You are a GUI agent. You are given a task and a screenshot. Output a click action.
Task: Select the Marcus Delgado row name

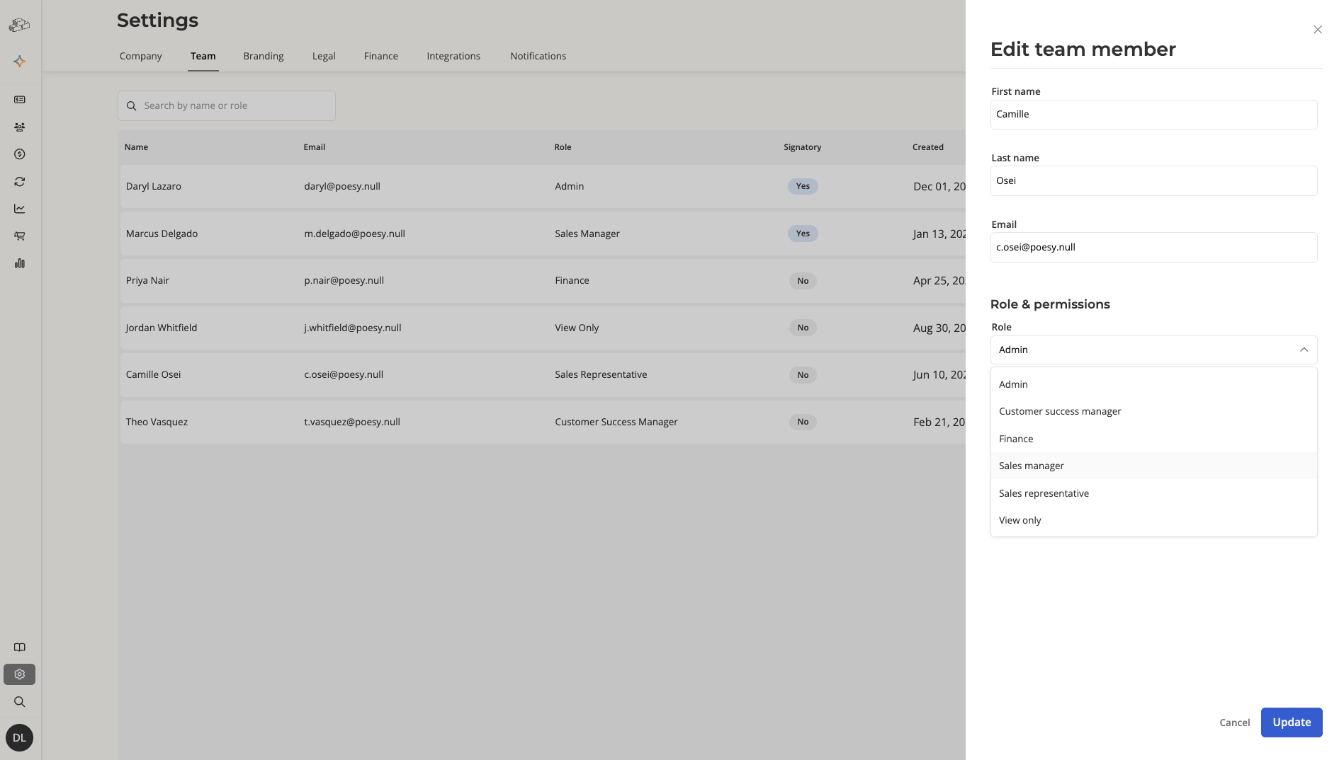(162, 234)
